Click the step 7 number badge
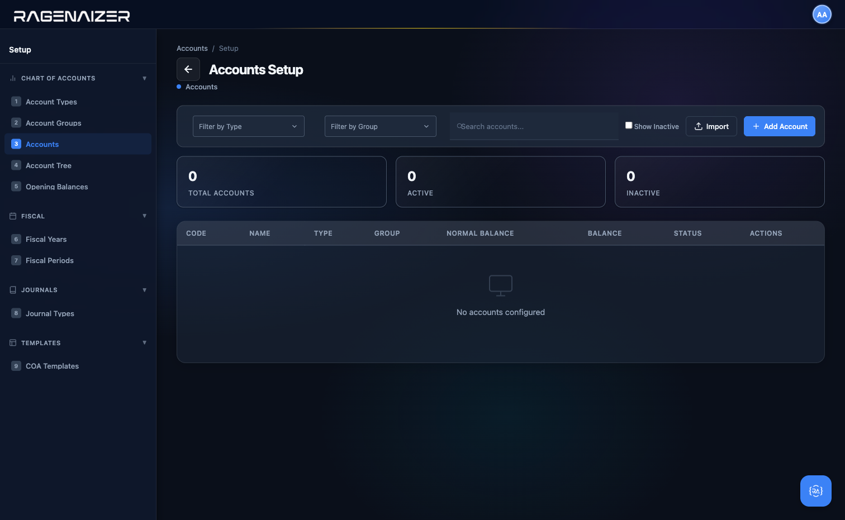The width and height of the screenshot is (845, 520). tap(16, 260)
